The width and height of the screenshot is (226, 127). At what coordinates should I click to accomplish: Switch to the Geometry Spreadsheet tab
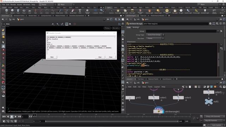click(x=77, y=16)
